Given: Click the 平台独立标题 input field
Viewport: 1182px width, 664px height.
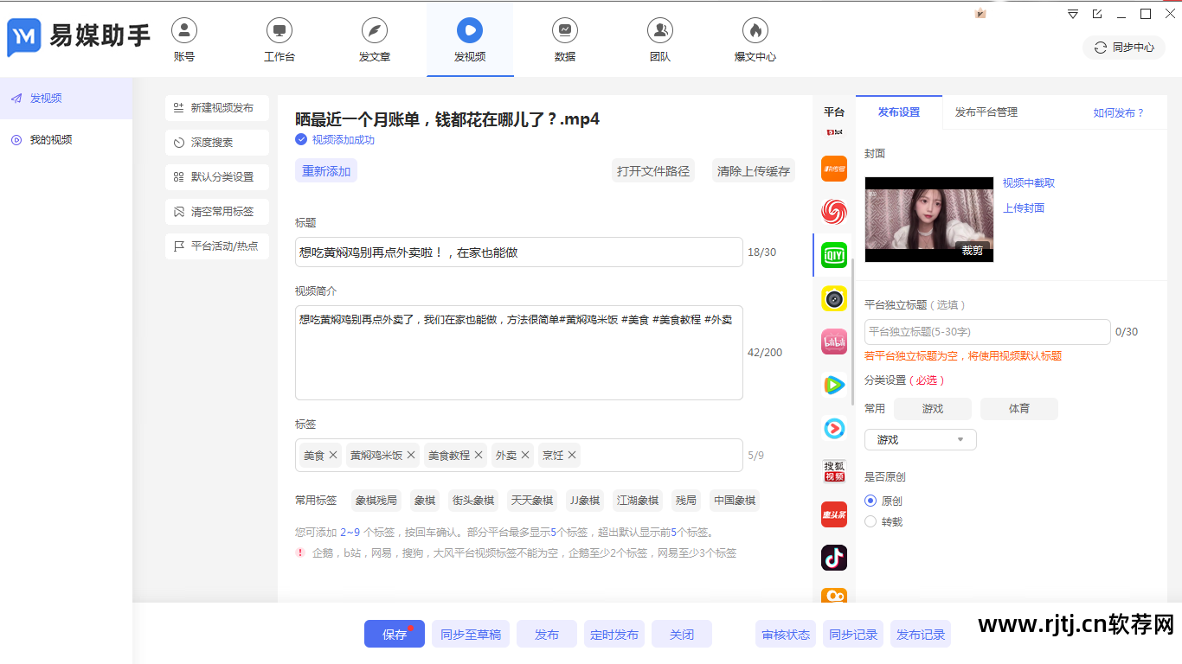Looking at the screenshot, I should [986, 332].
